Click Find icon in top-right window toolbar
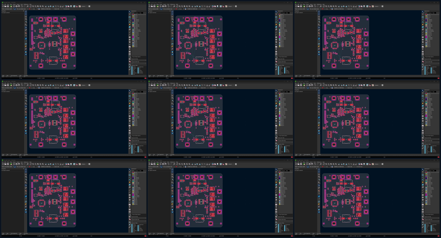This screenshot has height=238, width=441. (x=321, y=6)
